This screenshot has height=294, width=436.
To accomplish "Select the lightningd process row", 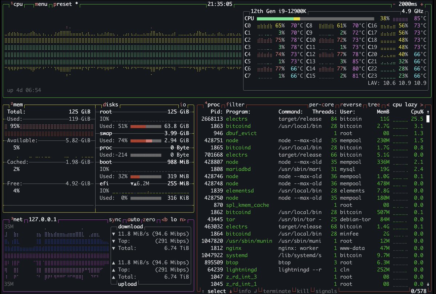I will [x=311, y=270].
